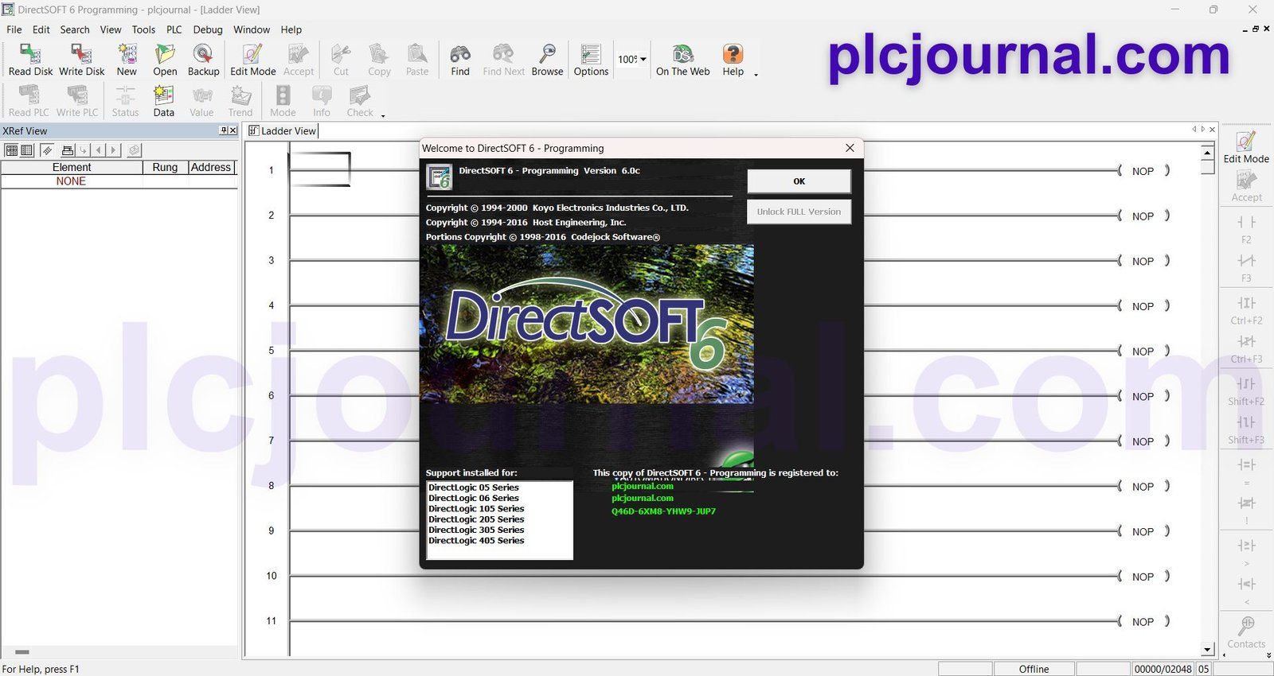The image size is (1274, 676).
Task: Click the Cut toolbar icon
Action: 341,60
